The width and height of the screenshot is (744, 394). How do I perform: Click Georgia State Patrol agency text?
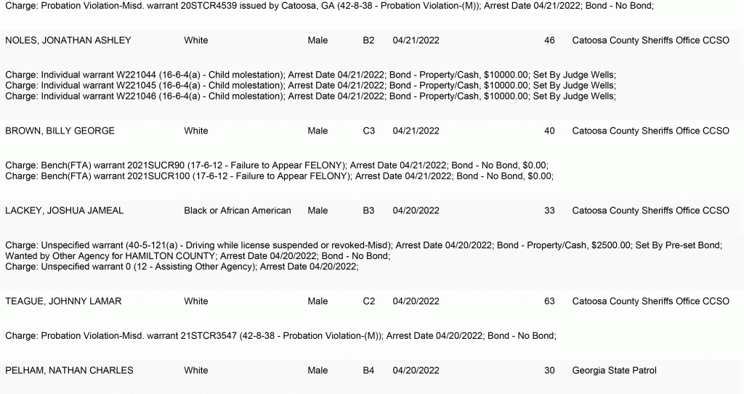click(x=615, y=370)
